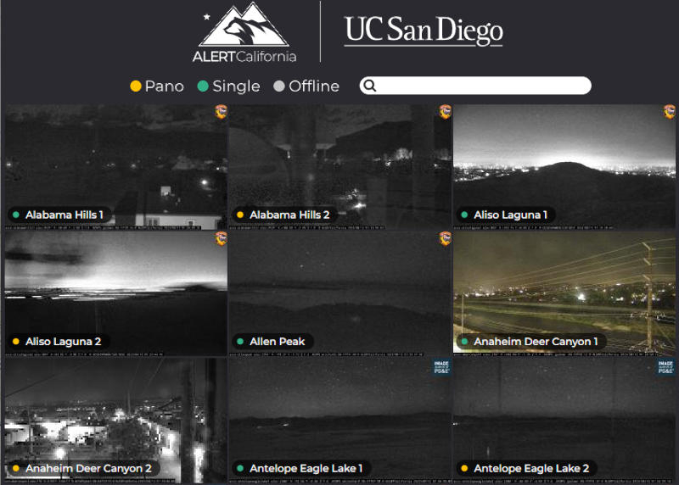Screen dimensions: 679x485
Task: Open the Anaheim Deer Canyon 2 camera thumbnail
Action: pos(116,421)
